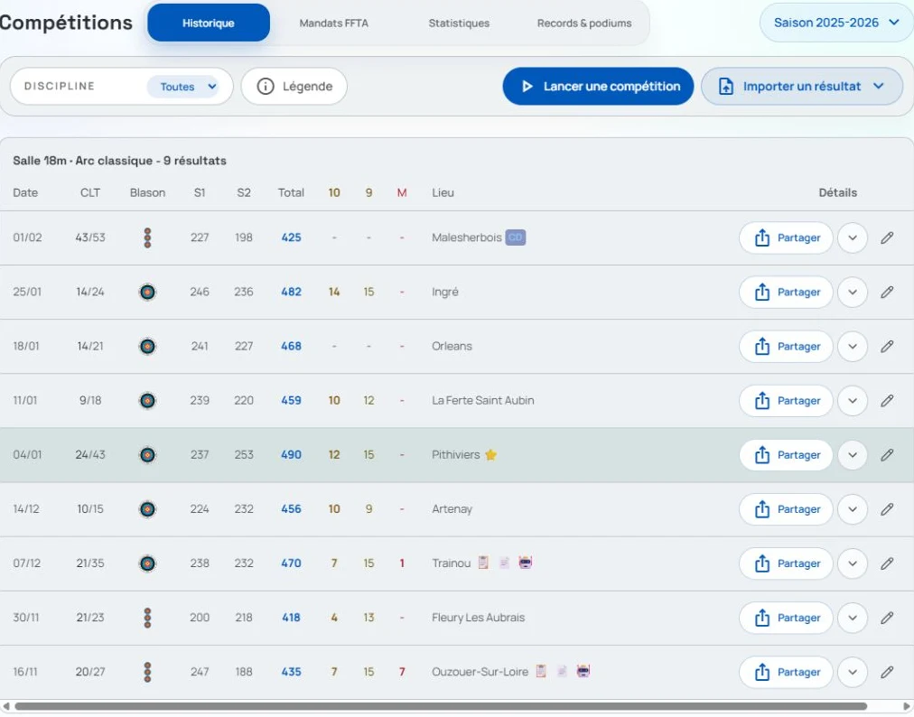Expand details for the Trainou 07/12 result
The width and height of the screenshot is (914, 717).
(x=853, y=563)
